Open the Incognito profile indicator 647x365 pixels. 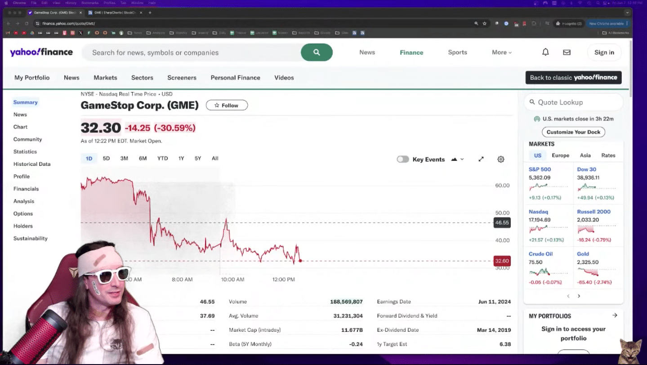[568, 23]
